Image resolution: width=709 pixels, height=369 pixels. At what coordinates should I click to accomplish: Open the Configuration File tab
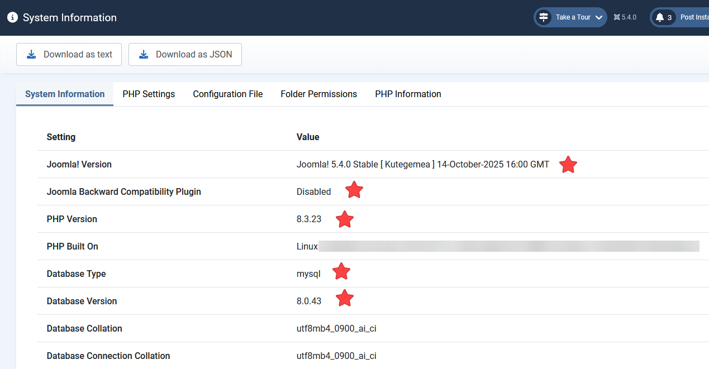[x=227, y=94]
